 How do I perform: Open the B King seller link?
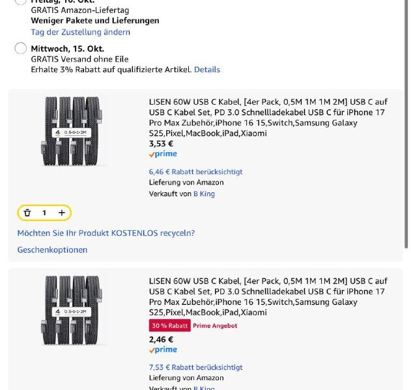coord(204,194)
